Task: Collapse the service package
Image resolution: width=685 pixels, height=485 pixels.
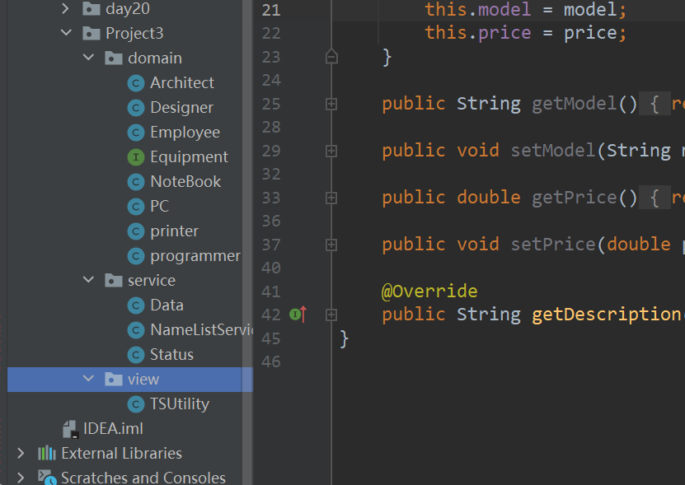Action: [x=89, y=281]
